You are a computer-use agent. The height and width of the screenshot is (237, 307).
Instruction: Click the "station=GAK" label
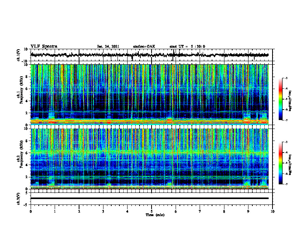coord(144,46)
